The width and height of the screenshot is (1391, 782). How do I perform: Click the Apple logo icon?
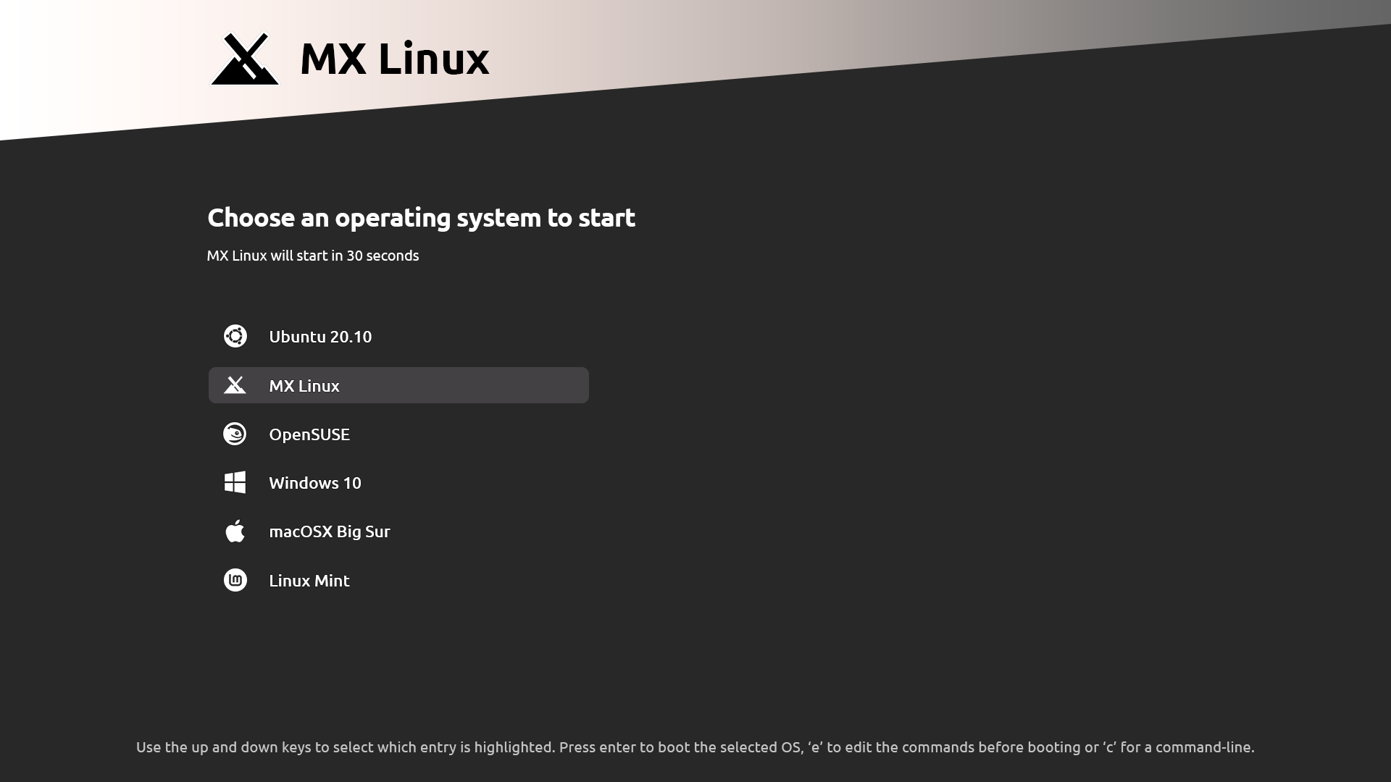(x=235, y=531)
